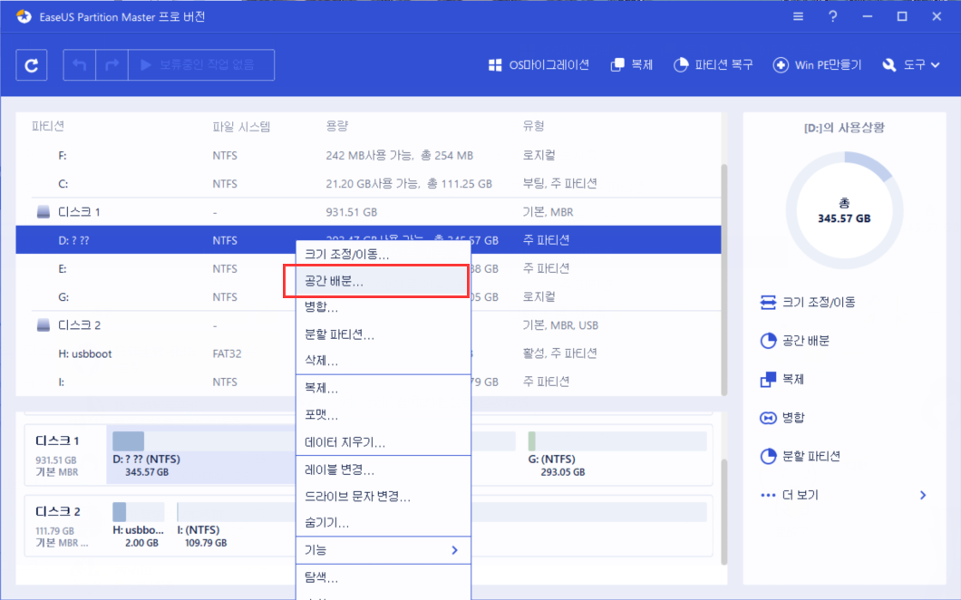Click 공간 배분 in the right sidebar

pyautogui.click(x=795, y=341)
